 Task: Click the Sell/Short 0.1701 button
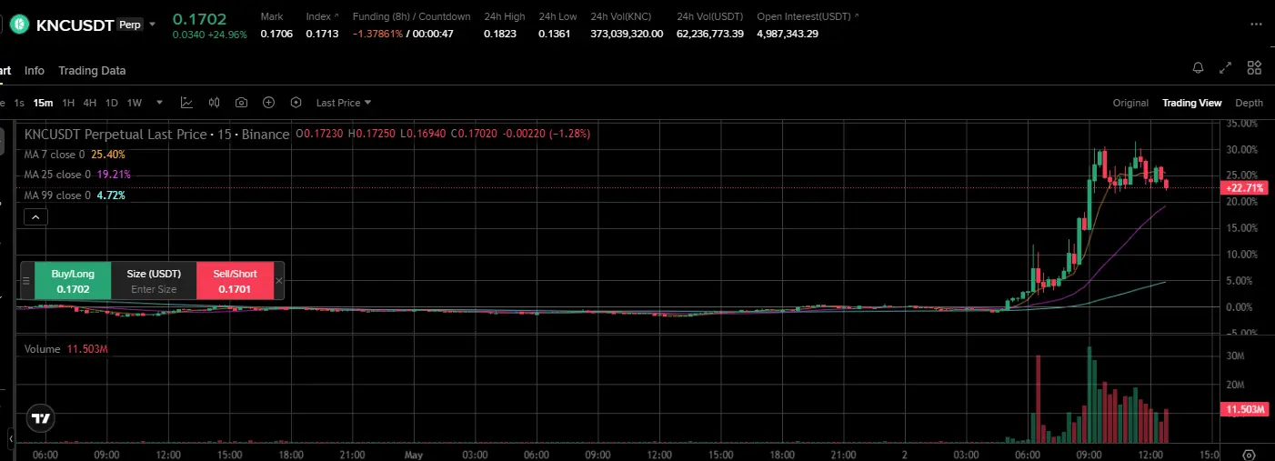pos(235,280)
